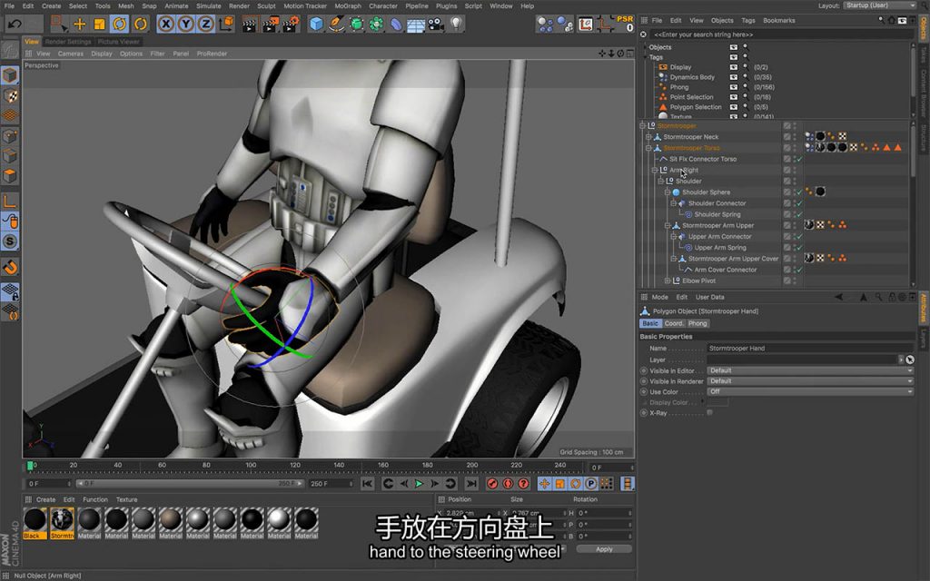This screenshot has height=581, width=930.
Task: Click the Undo arrow in the top toolbar
Action: click(15, 25)
